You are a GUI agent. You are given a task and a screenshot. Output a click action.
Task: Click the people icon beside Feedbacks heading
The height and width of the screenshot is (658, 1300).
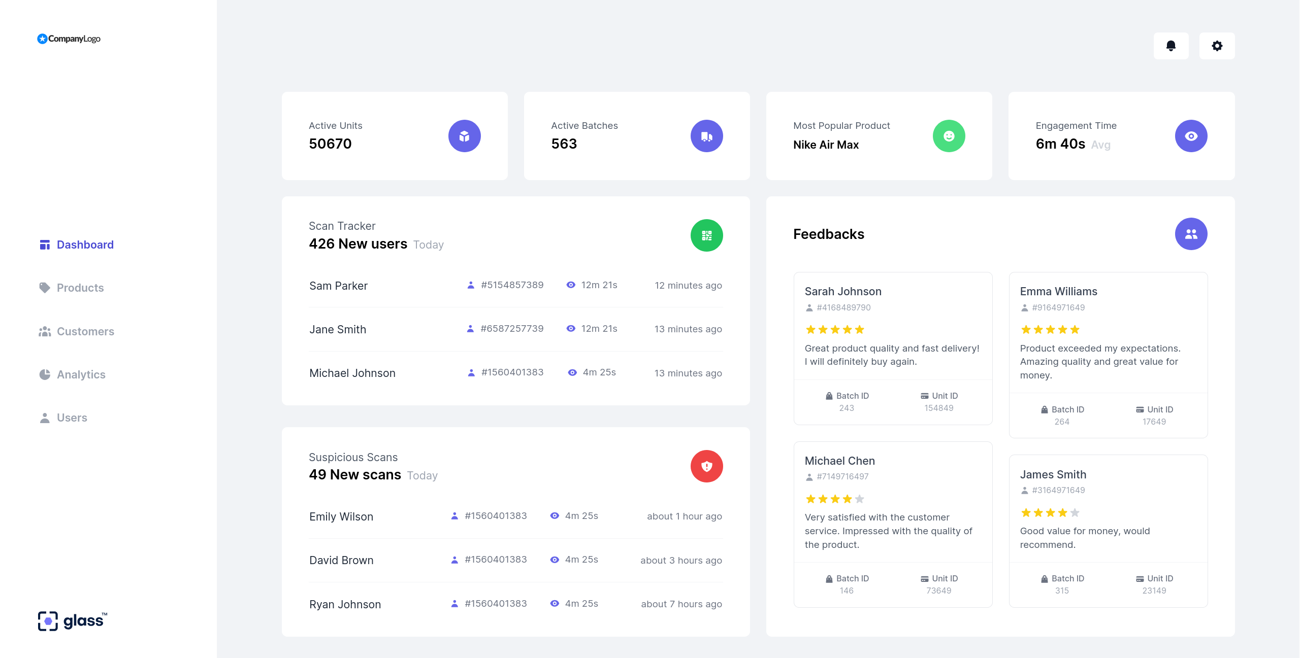(1191, 234)
